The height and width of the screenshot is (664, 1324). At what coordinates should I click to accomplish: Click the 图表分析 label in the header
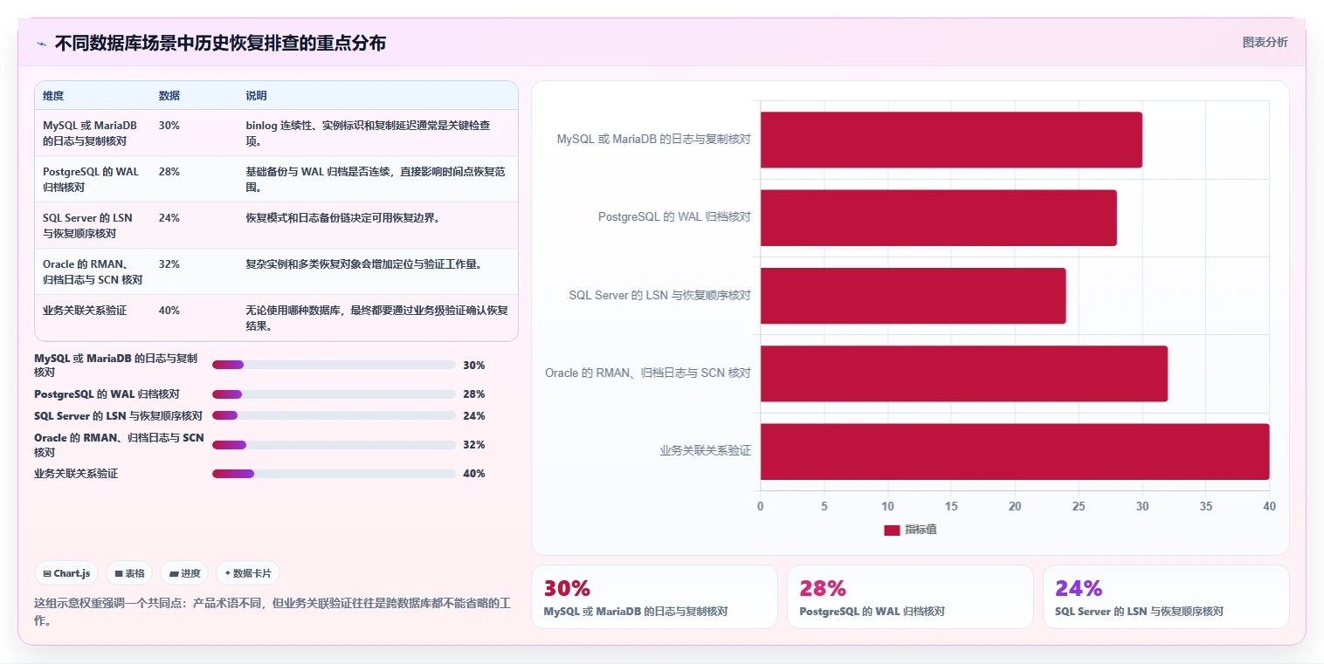[1265, 42]
